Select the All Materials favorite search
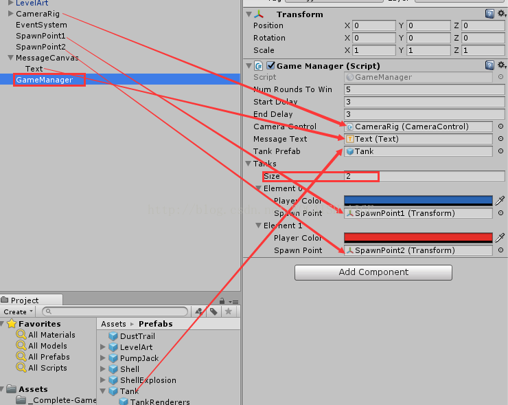Viewport: 508px width, 405px height. coord(46,335)
